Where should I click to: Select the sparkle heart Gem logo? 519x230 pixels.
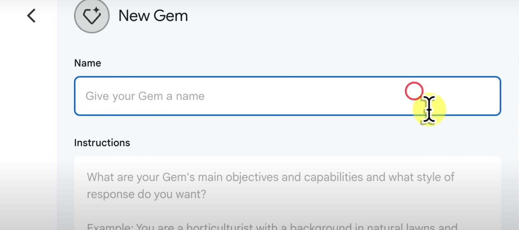[92, 16]
